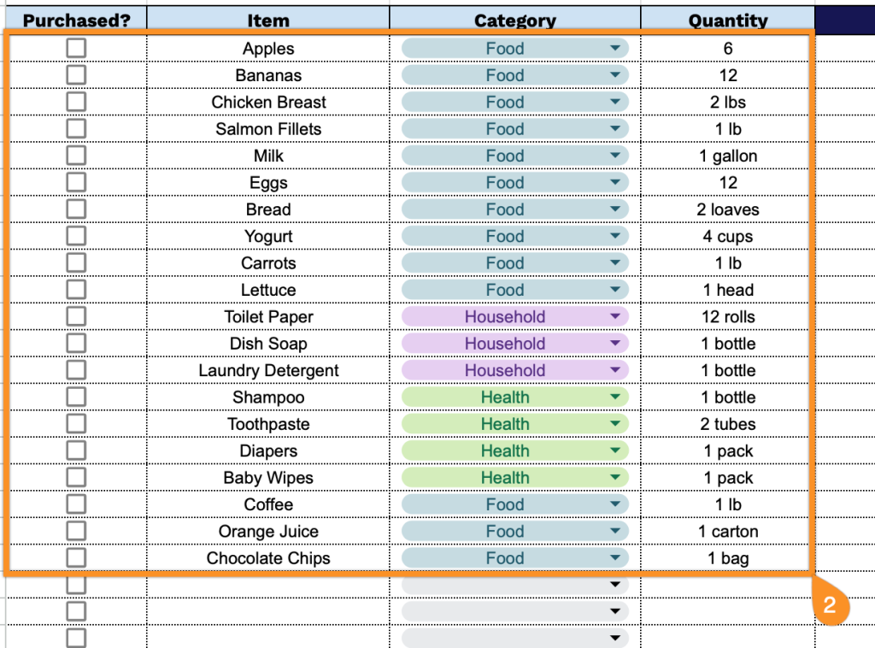Select the Category column header
The height and width of the screenshot is (648, 875).
tap(514, 20)
